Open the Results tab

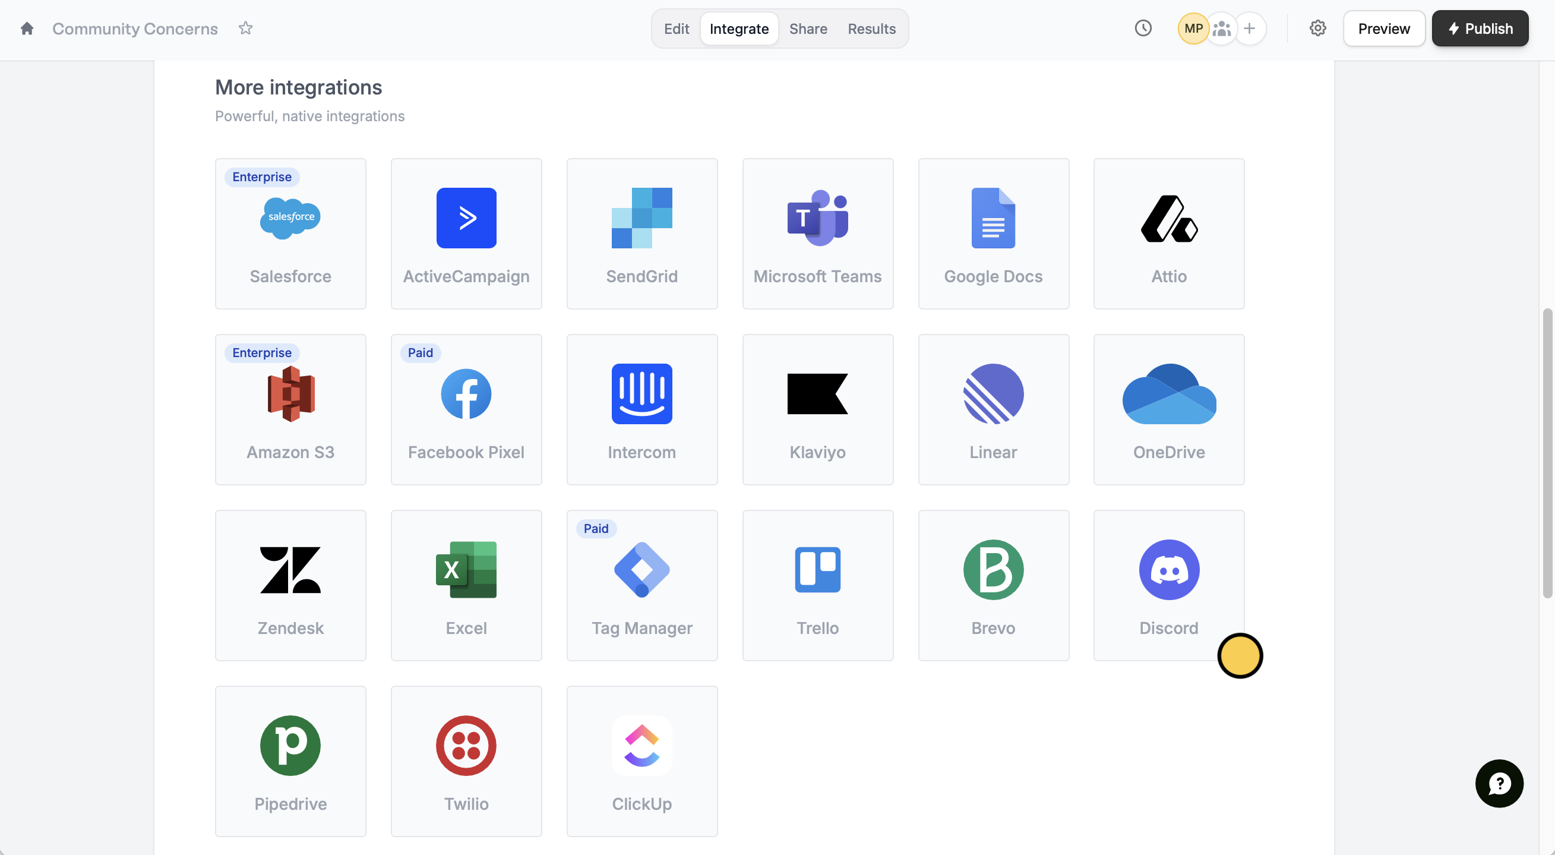coord(871,29)
